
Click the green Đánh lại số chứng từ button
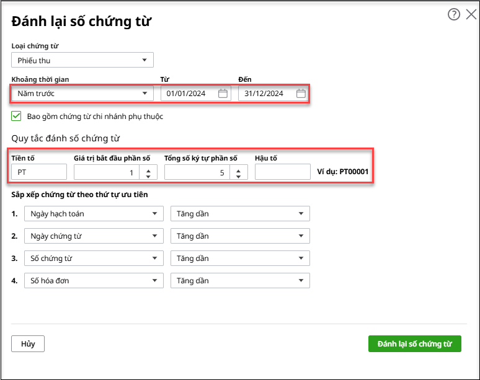(x=414, y=344)
